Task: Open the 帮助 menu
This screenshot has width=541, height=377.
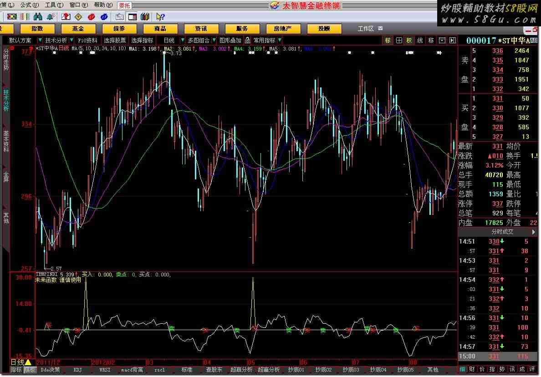Action: (103, 5)
